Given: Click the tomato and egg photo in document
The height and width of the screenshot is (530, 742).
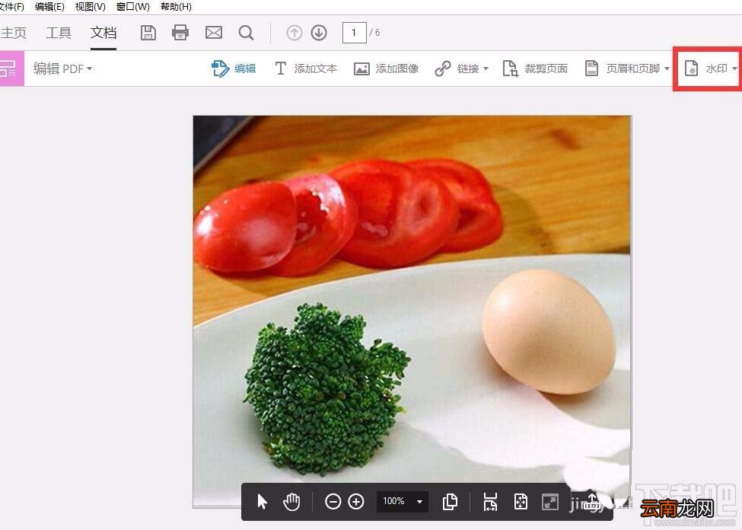Looking at the screenshot, I should (412, 311).
